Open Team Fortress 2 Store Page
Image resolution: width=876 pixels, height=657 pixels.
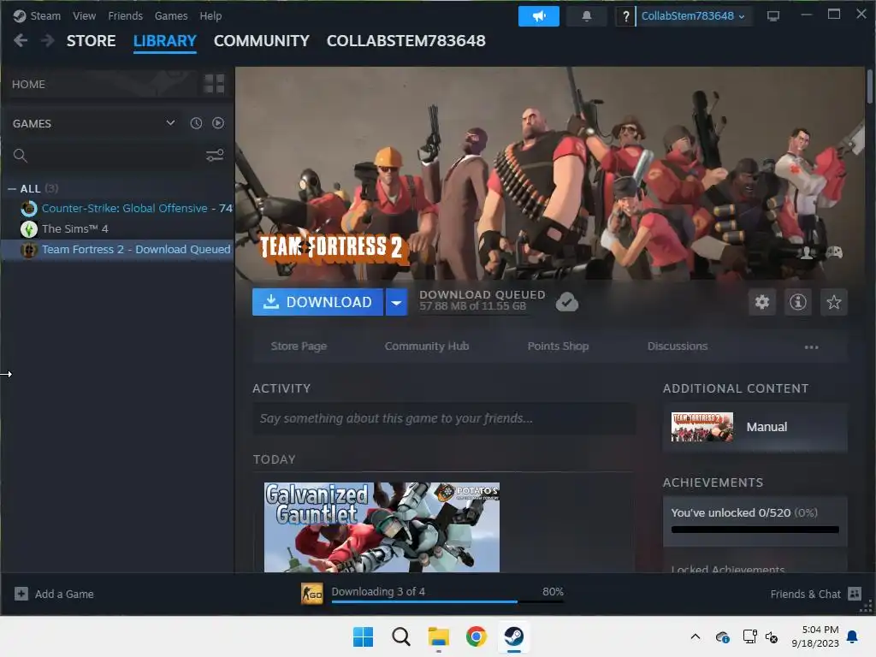click(299, 346)
